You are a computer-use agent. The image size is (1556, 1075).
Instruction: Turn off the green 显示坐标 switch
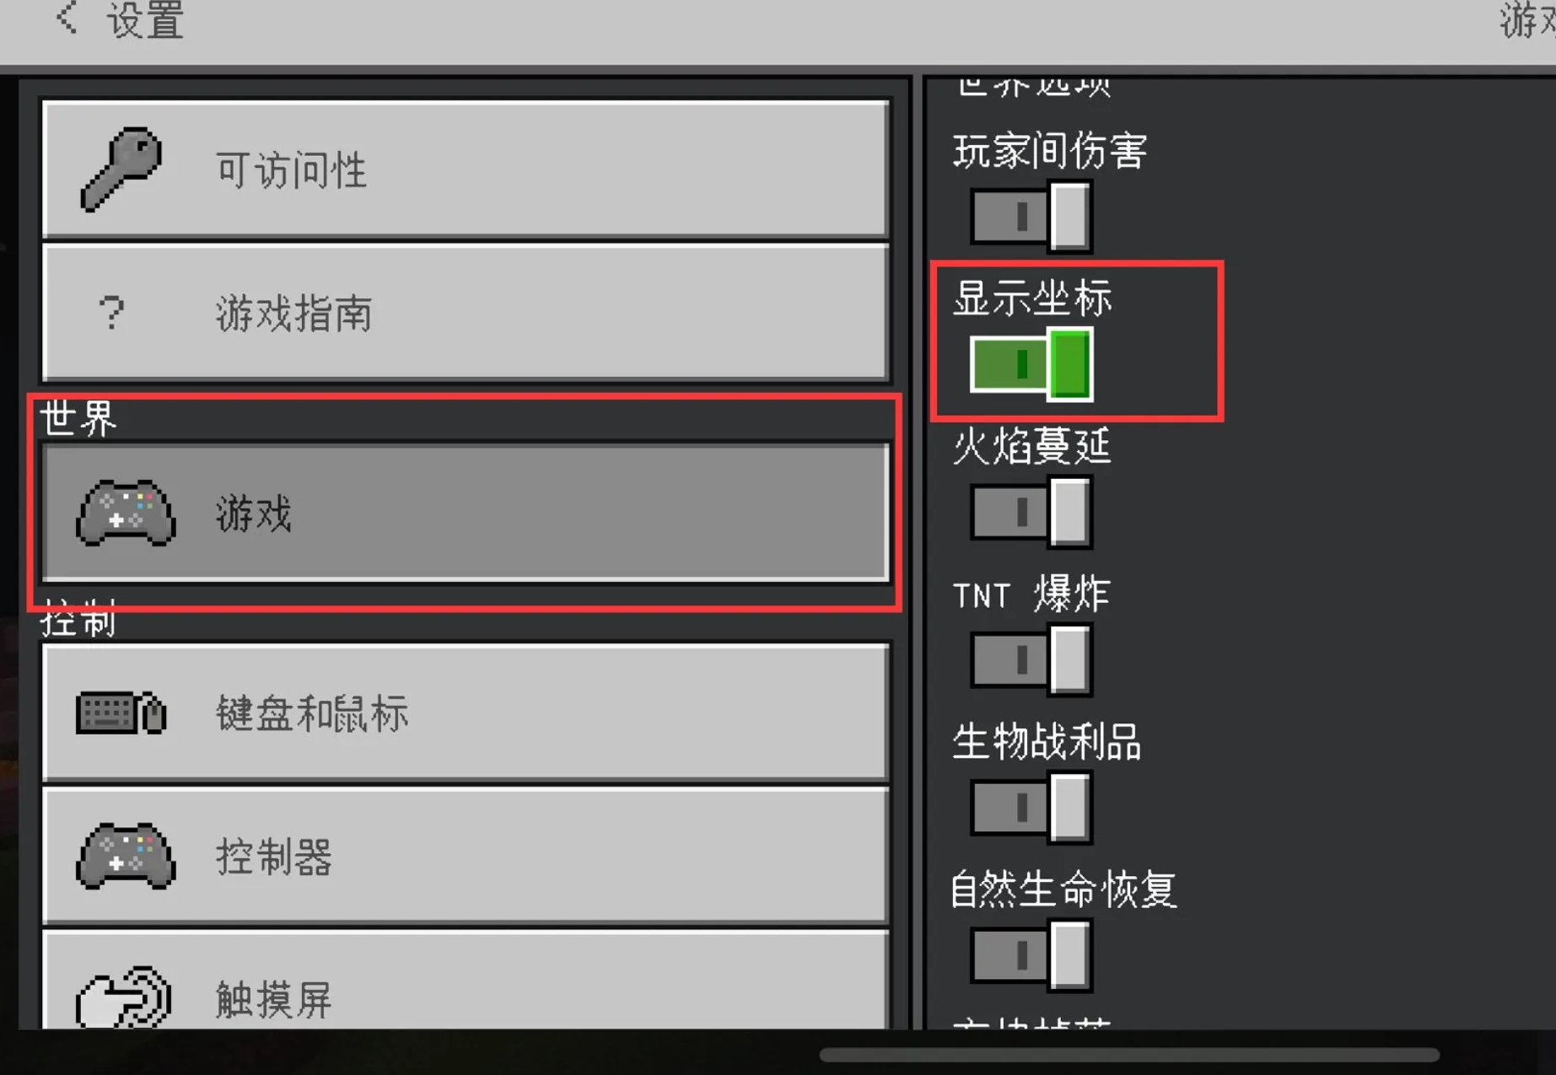click(x=1031, y=365)
